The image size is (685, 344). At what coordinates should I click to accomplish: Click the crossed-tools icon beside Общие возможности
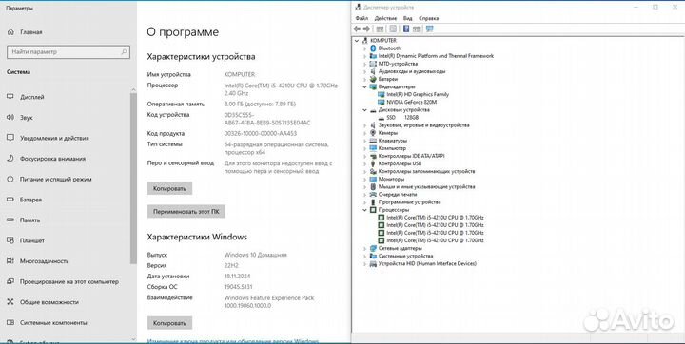coord(10,302)
